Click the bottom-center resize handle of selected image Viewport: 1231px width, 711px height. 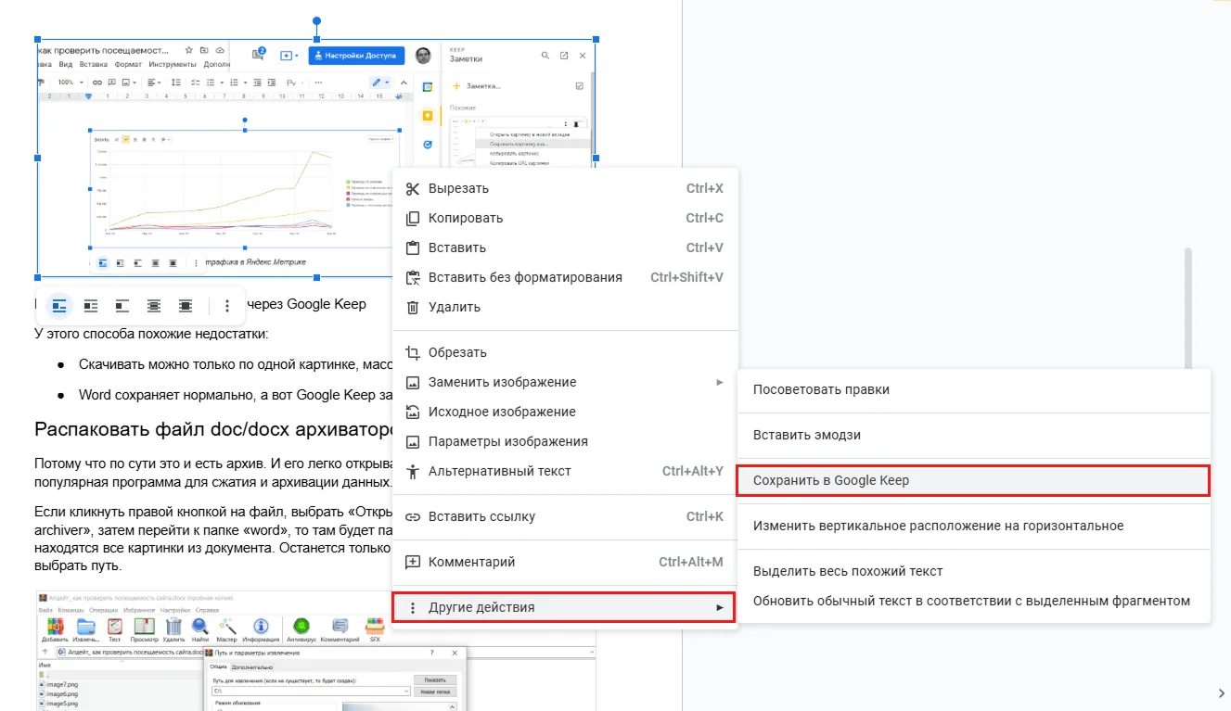point(317,277)
